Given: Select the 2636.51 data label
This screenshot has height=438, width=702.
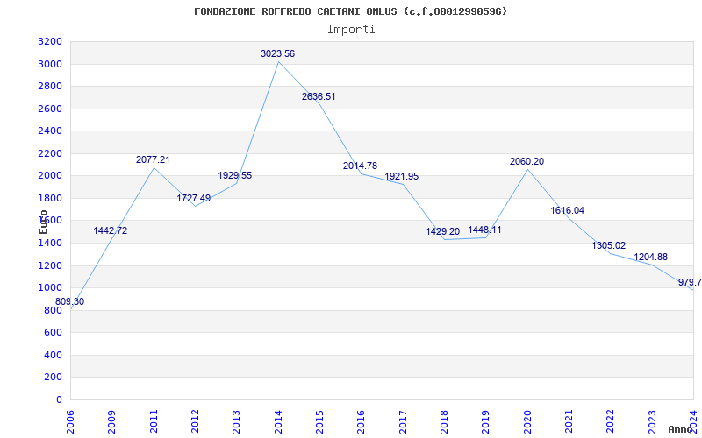Looking at the screenshot, I should coord(319,96).
